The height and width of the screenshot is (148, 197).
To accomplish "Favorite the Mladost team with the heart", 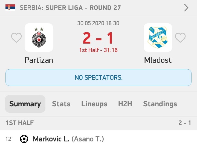I will coord(180,38).
